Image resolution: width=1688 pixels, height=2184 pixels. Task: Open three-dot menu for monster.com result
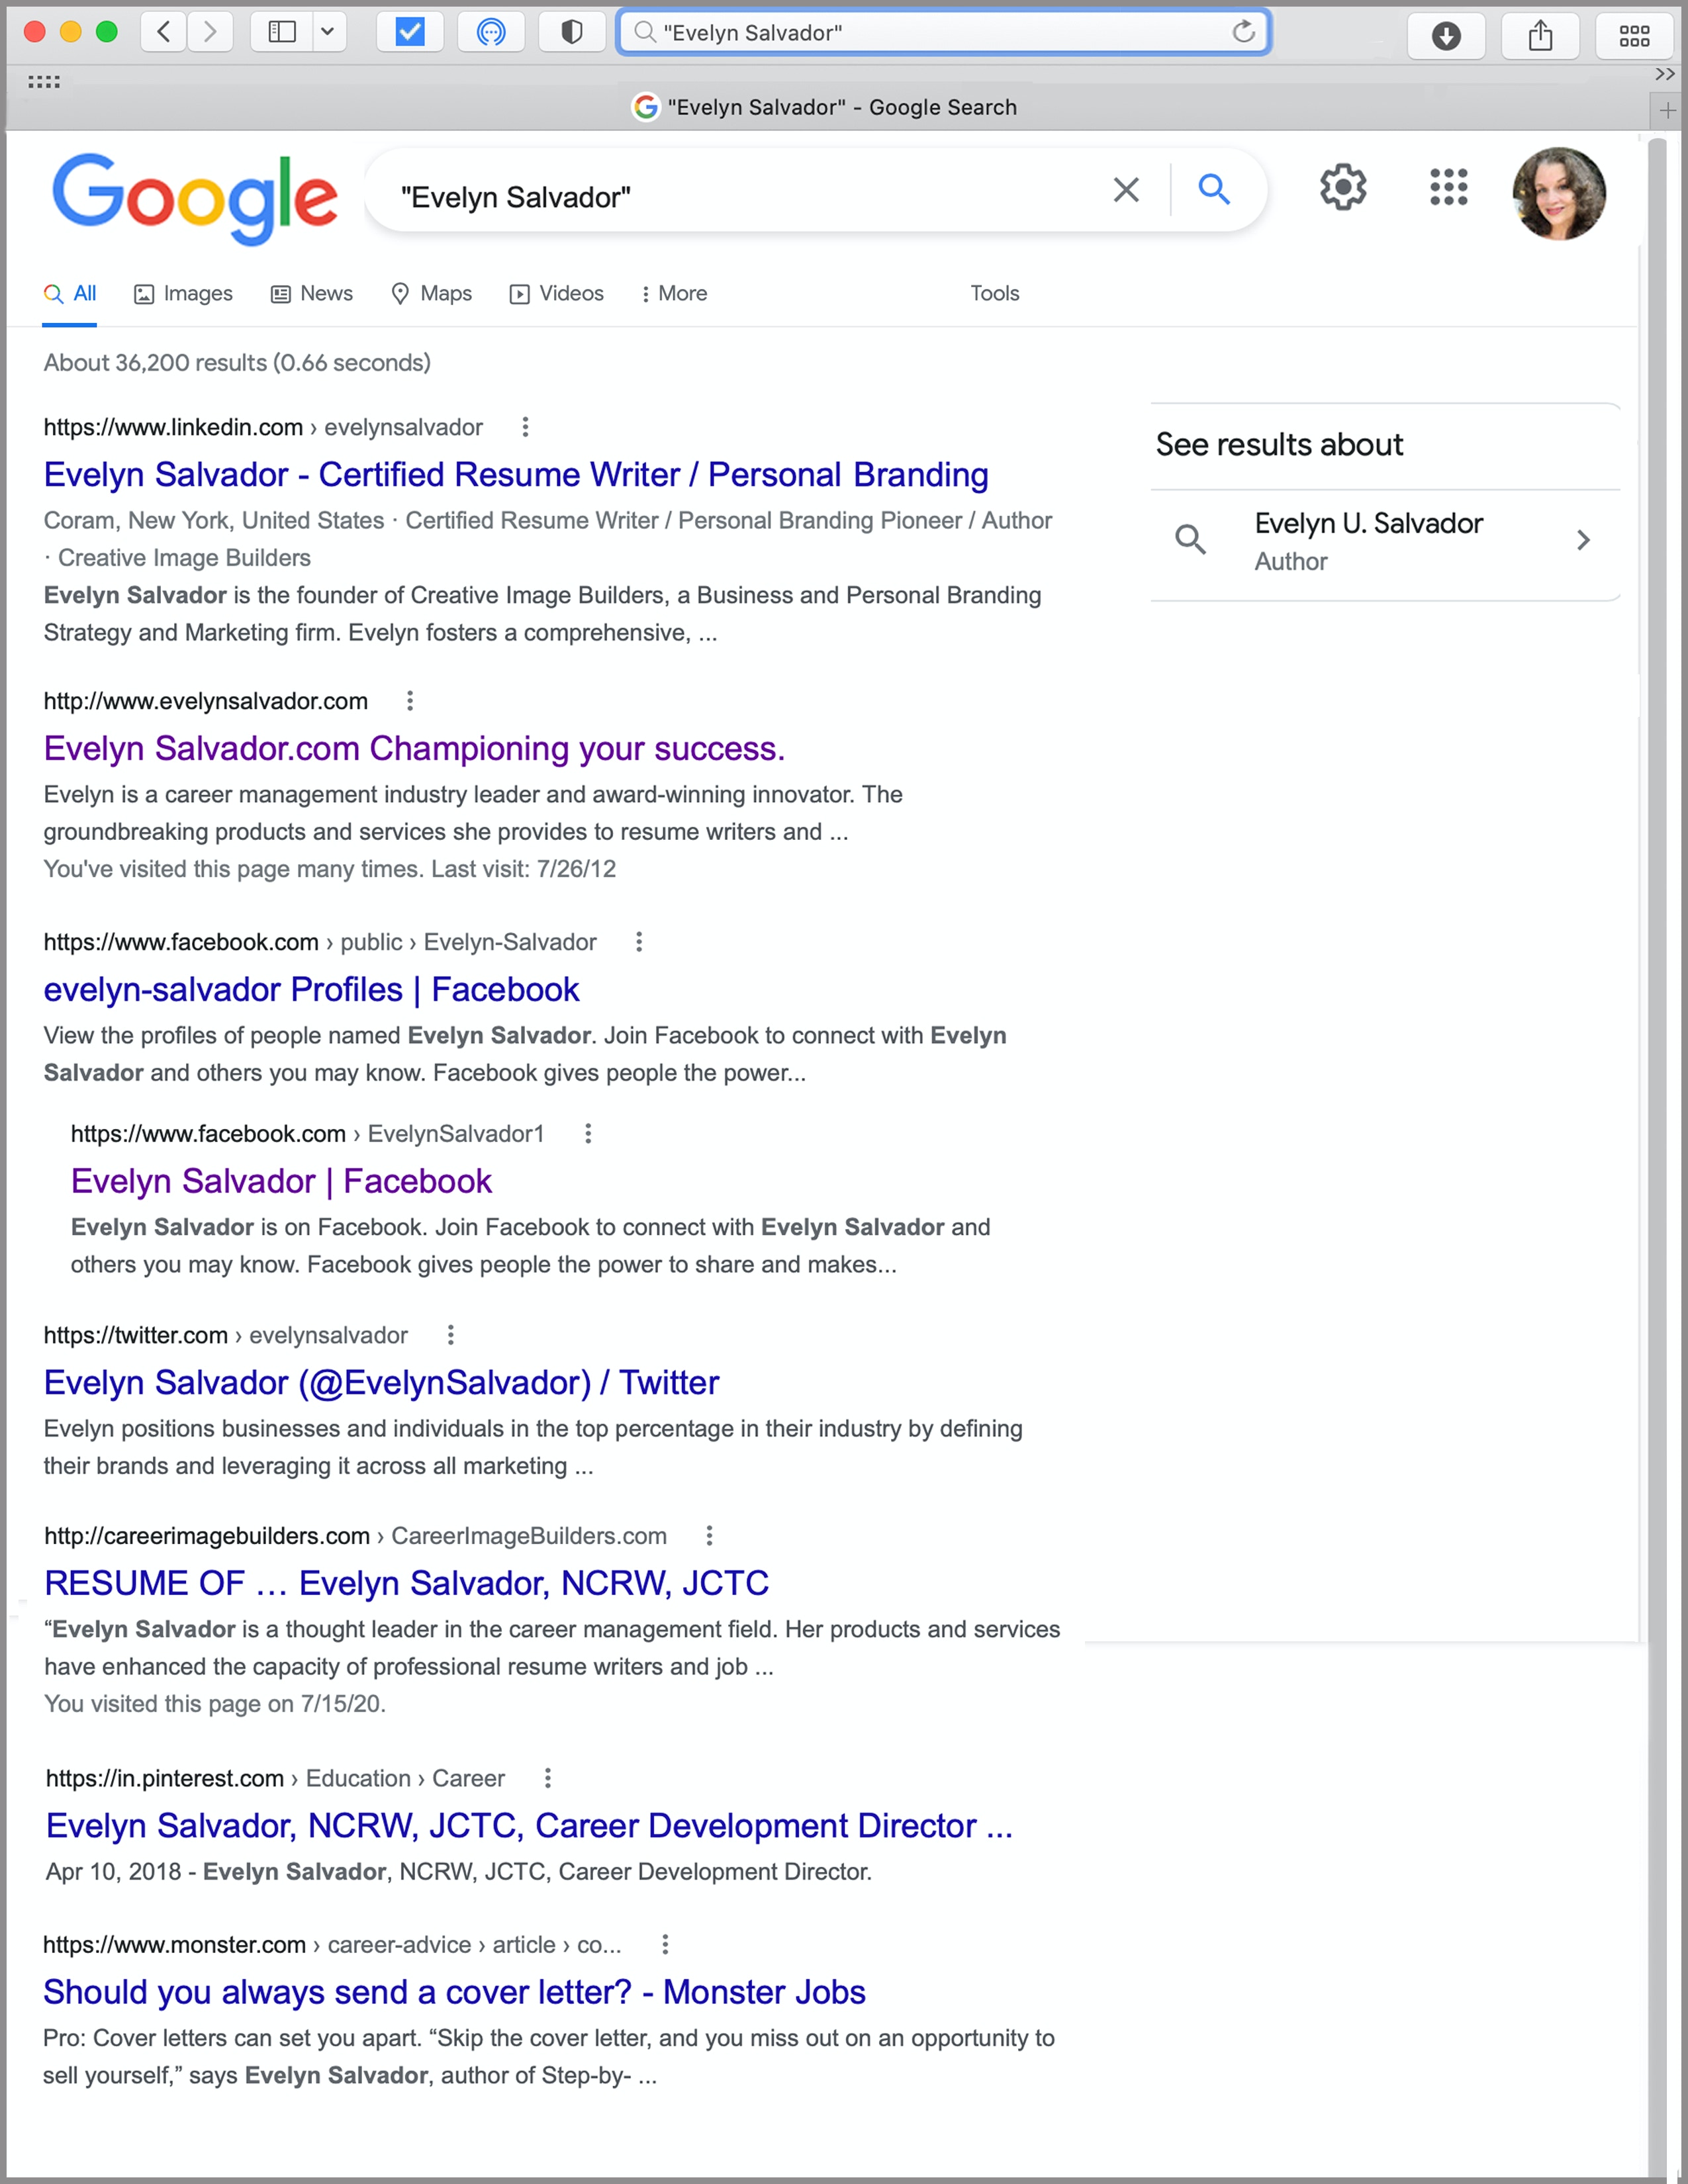[665, 1945]
